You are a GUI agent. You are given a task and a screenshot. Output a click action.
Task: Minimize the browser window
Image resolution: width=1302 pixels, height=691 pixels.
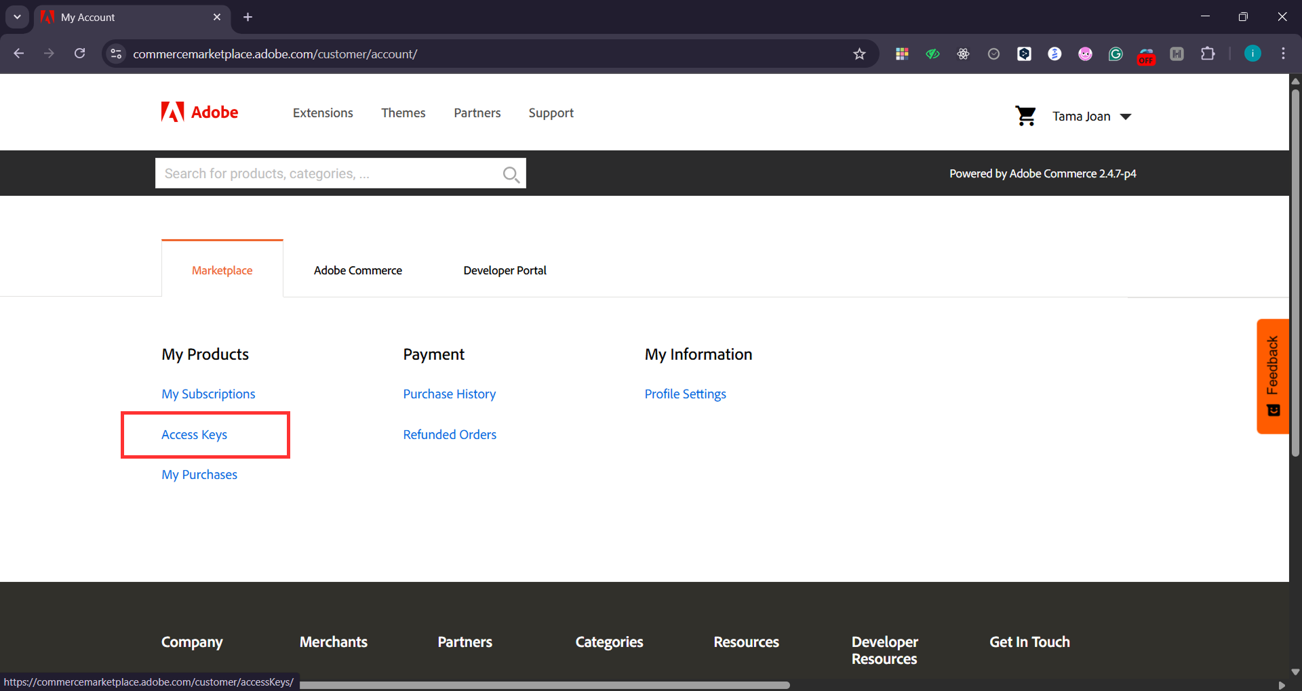1205,17
